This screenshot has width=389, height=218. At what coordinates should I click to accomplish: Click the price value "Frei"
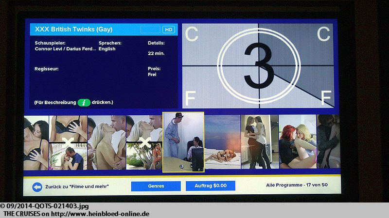[x=152, y=75]
